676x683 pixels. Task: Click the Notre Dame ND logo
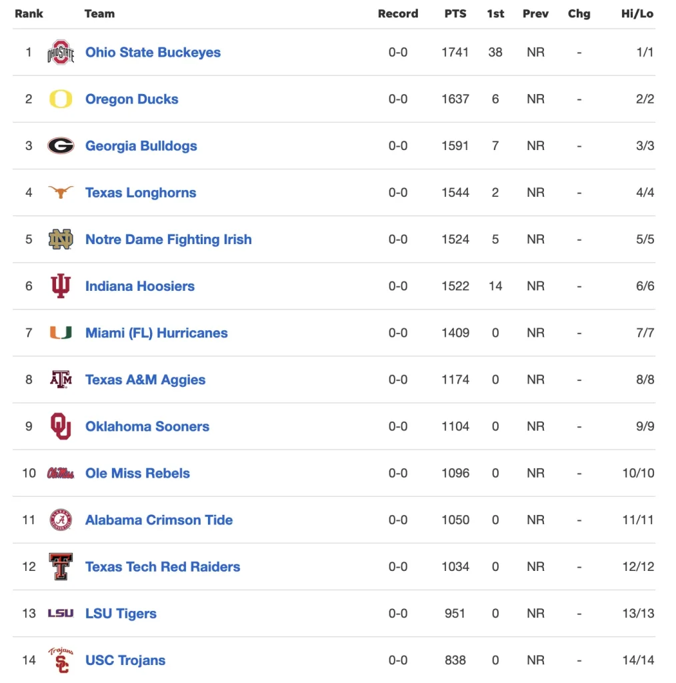click(x=61, y=239)
